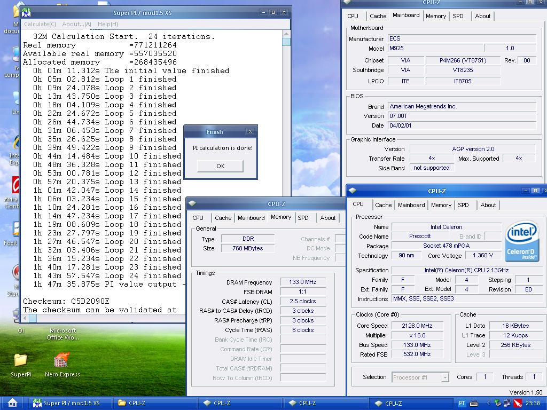Screen dimensions: 547x410
Task: Select About tab in the Motherboard CPU-Z window
Action: tap(482, 16)
